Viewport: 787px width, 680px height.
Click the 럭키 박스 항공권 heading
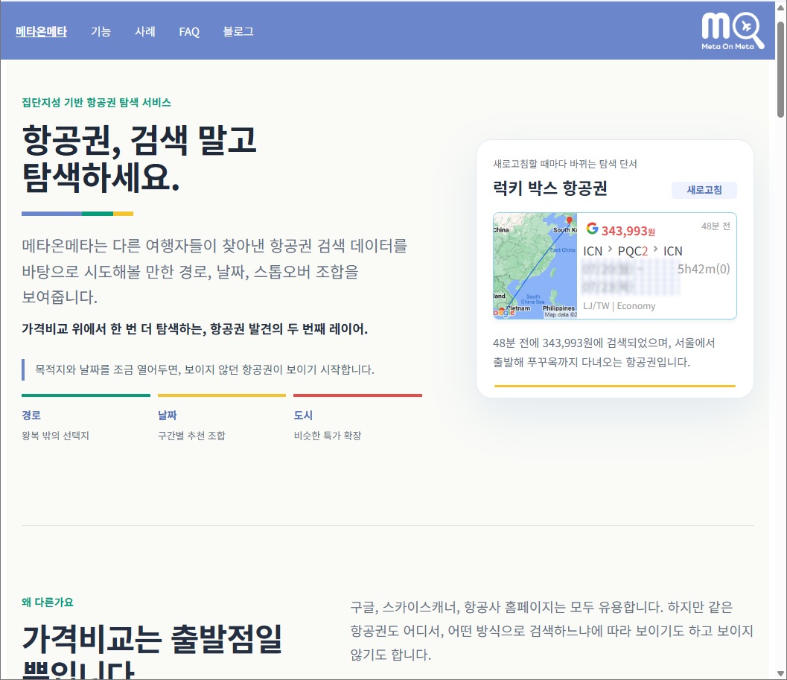point(550,188)
